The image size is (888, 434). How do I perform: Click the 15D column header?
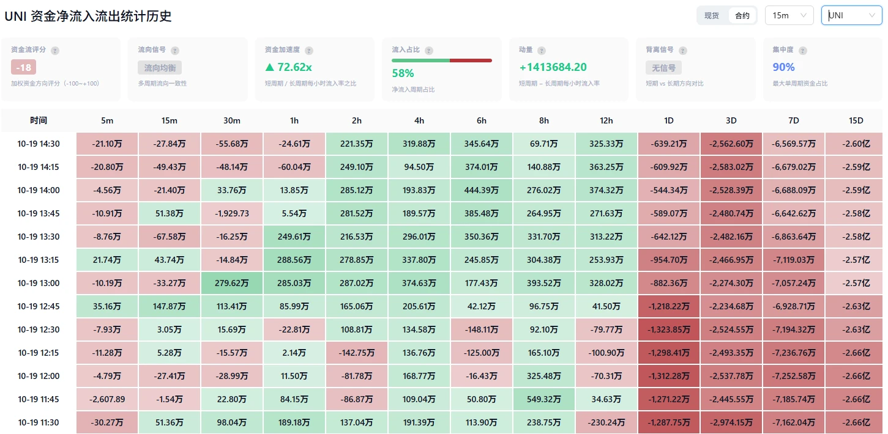(x=856, y=120)
